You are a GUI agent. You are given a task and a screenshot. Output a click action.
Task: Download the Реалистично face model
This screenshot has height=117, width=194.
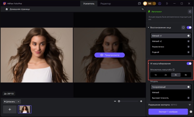coord(188,47)
